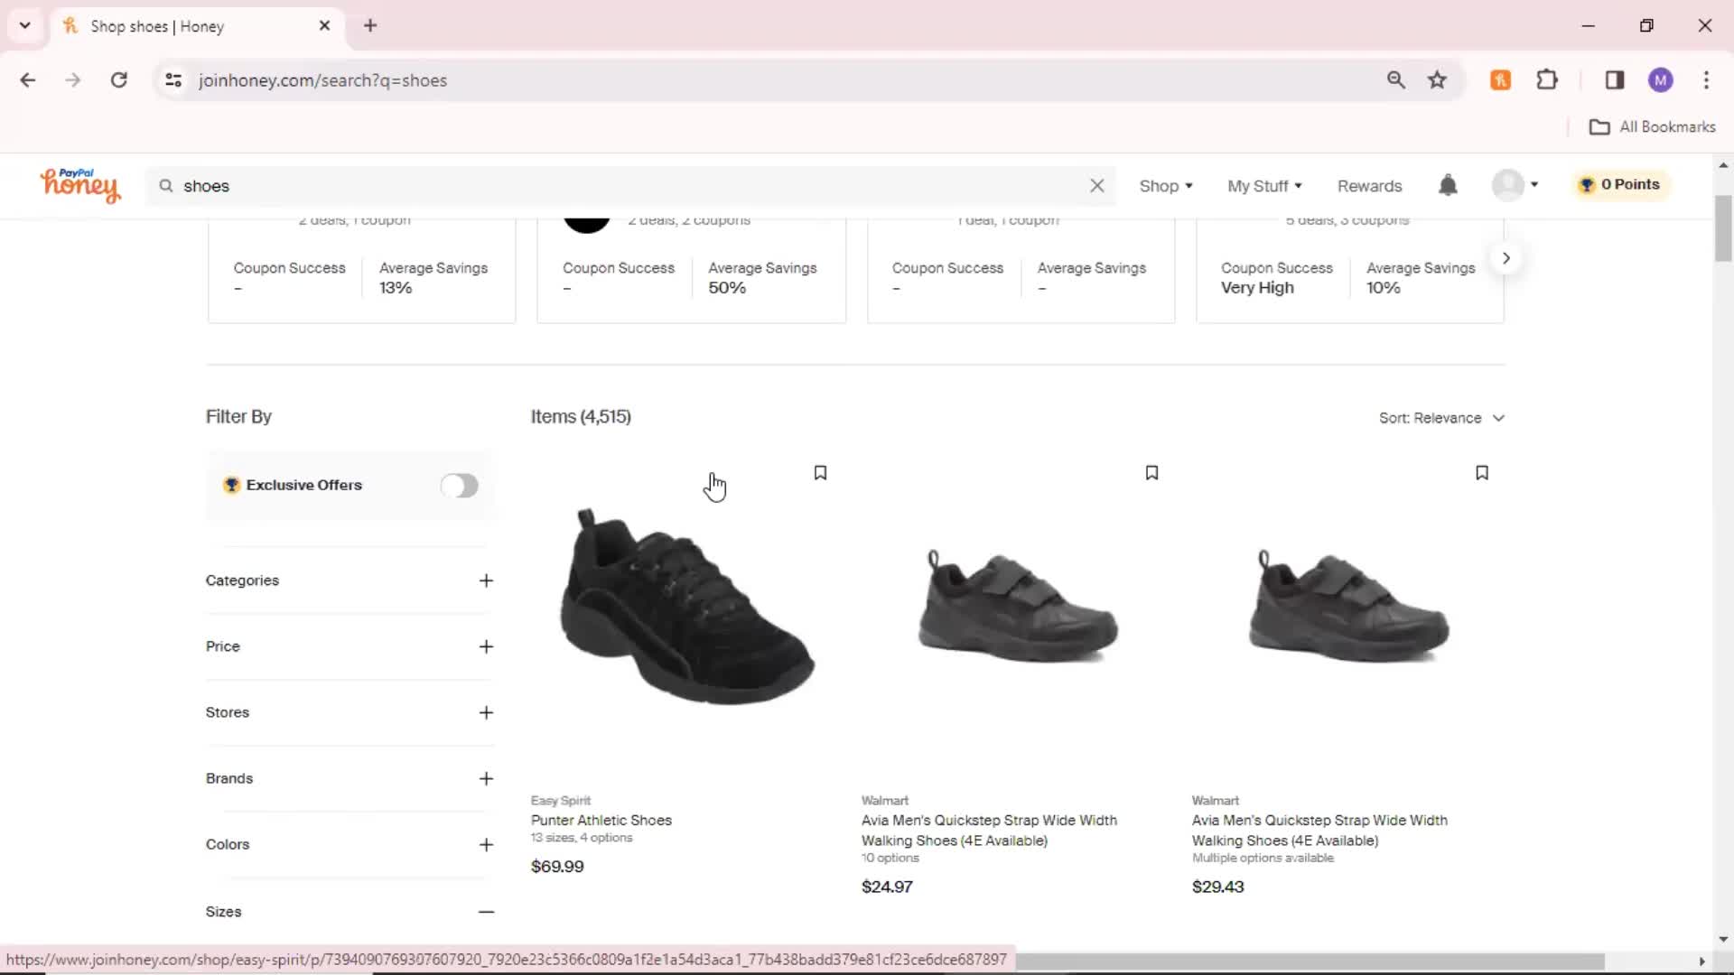This screenshot has width=1734, height=975.
Task: Open the account avatar menu
Action: point(1515,185)
